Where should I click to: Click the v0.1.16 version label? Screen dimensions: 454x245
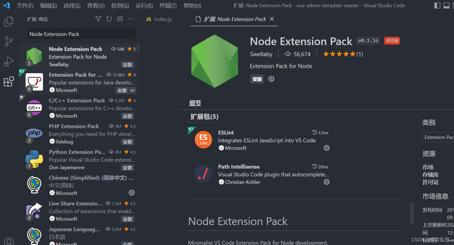(x=368, y=41)
